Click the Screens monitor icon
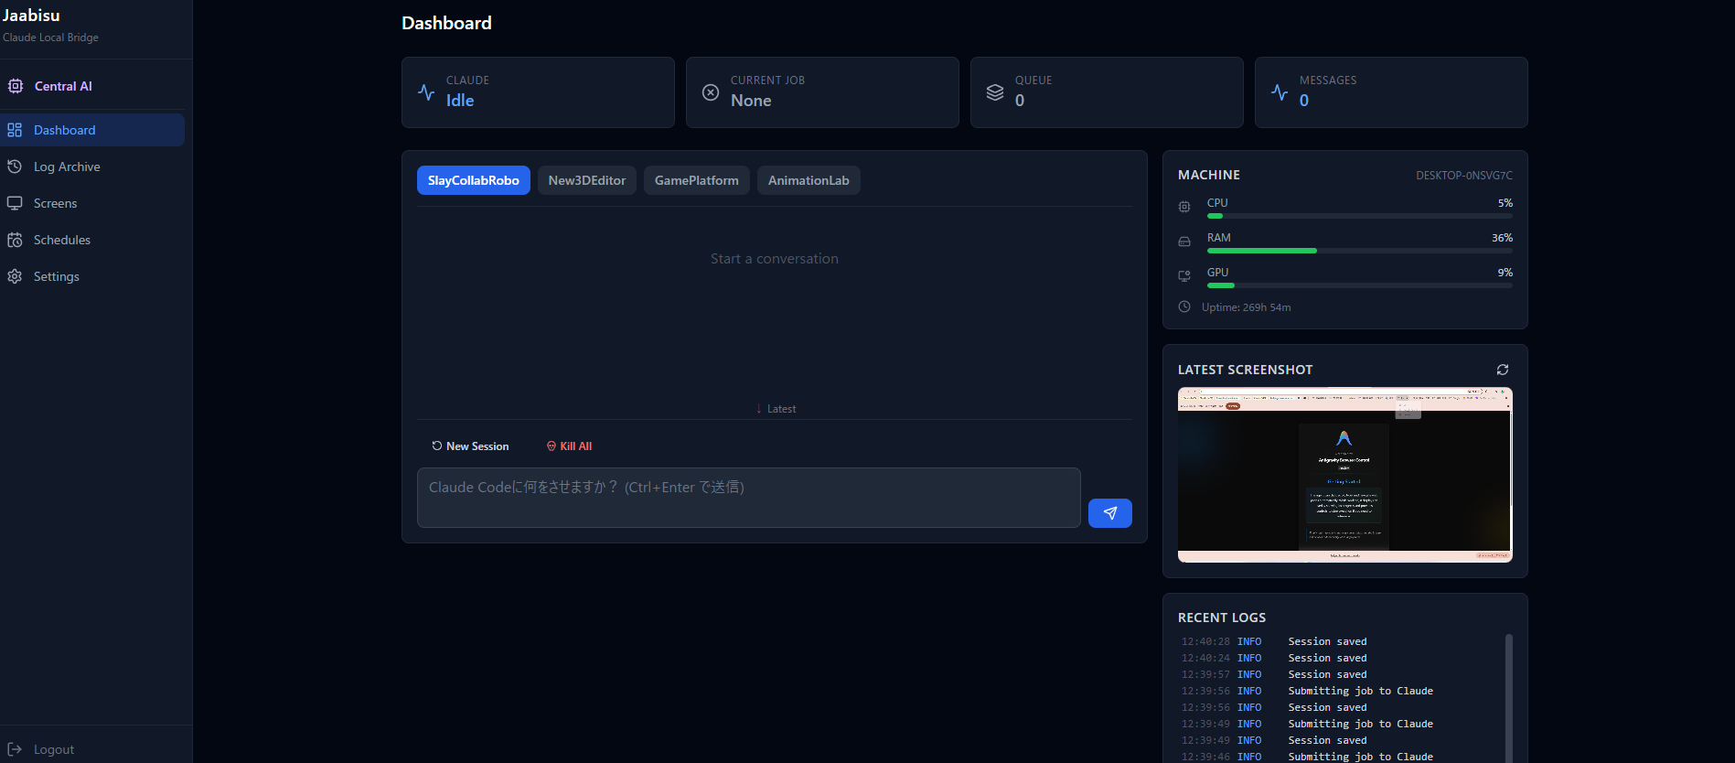This screenshot has width=1735, height=763. (15, 203)
